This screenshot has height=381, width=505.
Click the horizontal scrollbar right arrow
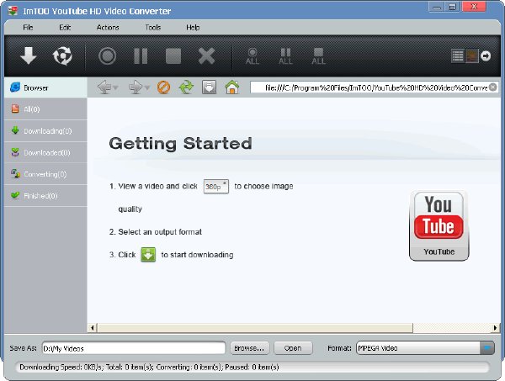(x=495, y=328)
